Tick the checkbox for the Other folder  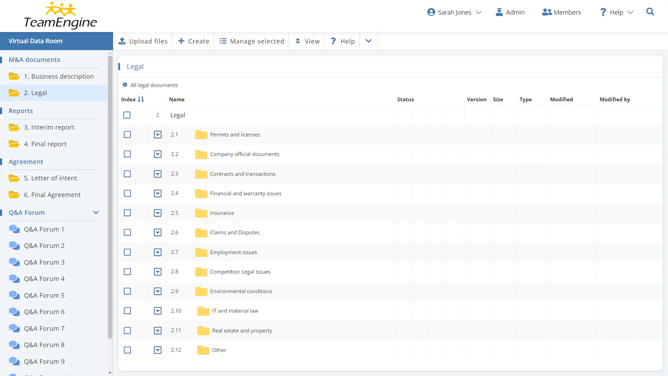pos(127,350)
